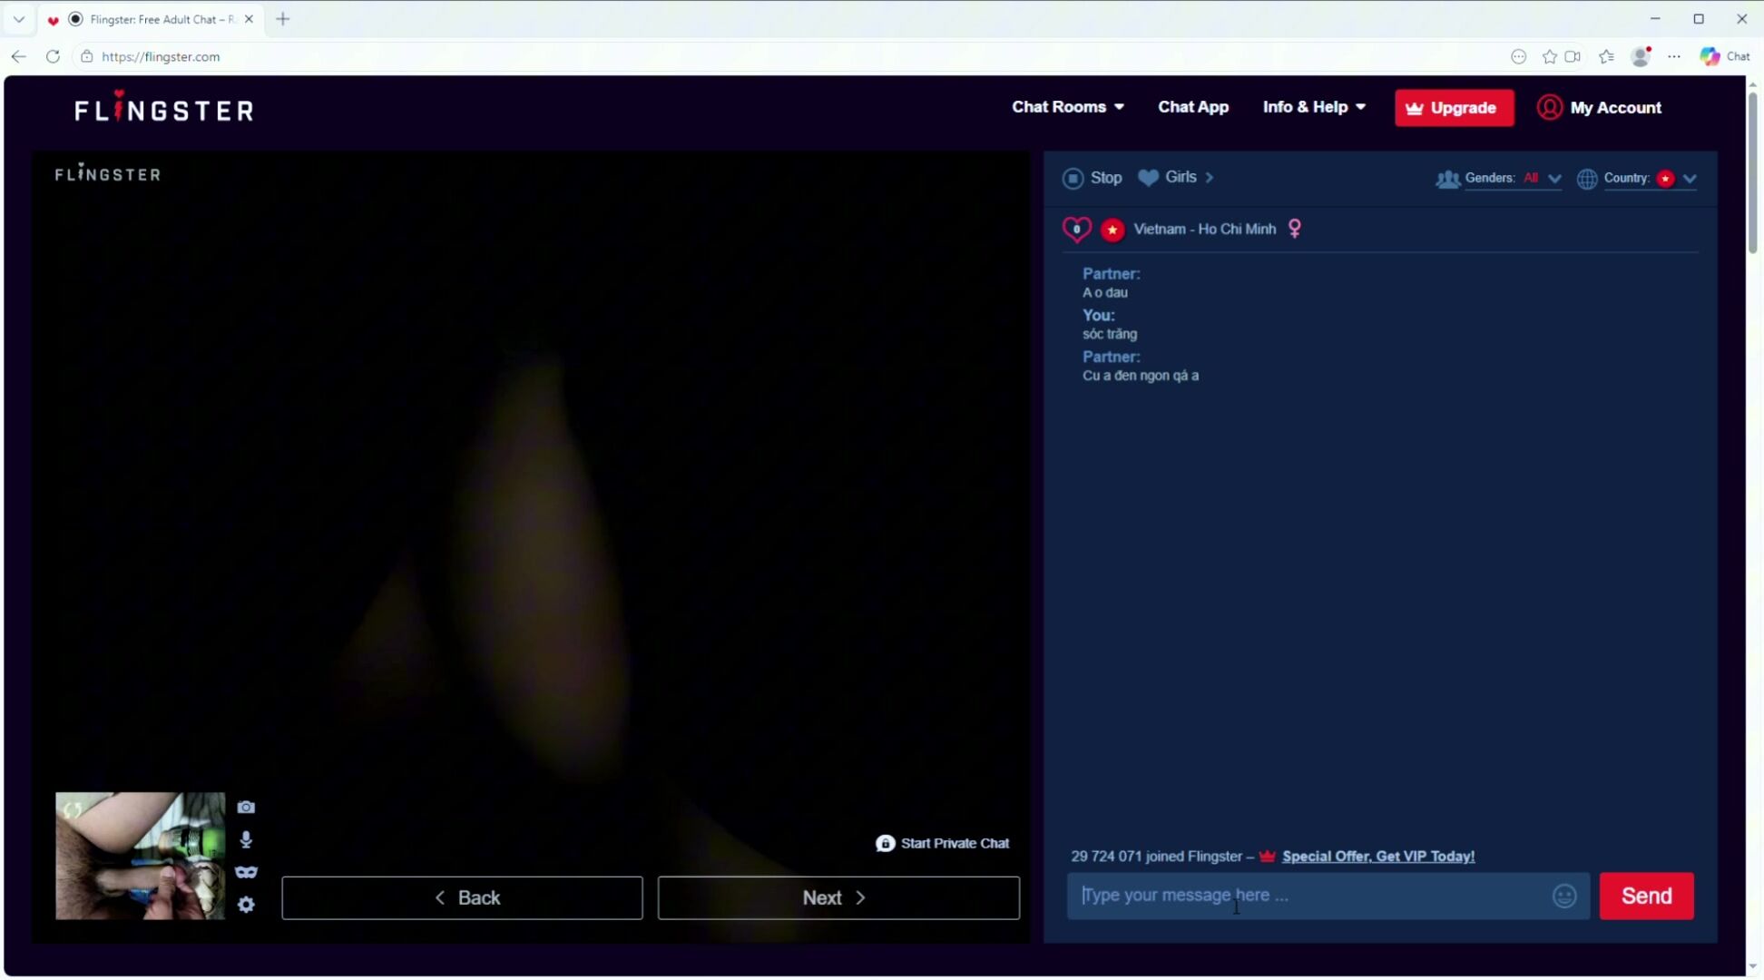Screen dimensions: 1764x980
Task: Expand the Girls chevron arrow
Action: click(x=1210, y=178)
